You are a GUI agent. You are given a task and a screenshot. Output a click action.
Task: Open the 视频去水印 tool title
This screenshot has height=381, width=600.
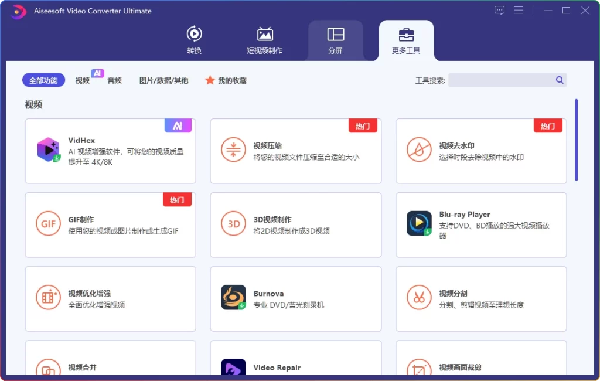click(x=456, y=145)
